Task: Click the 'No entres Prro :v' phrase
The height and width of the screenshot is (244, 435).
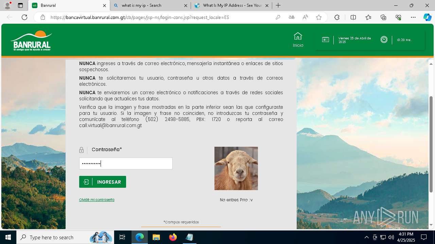Action: pyautogui.click(x=236, y=200)
